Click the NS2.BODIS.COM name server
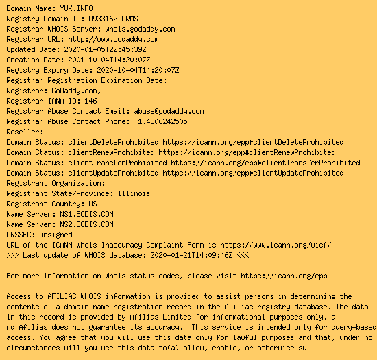 pos(86,224)
